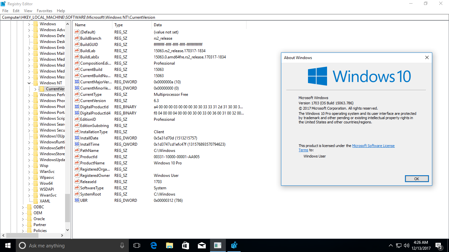
Task: Open the File menu
Action: 5,11
